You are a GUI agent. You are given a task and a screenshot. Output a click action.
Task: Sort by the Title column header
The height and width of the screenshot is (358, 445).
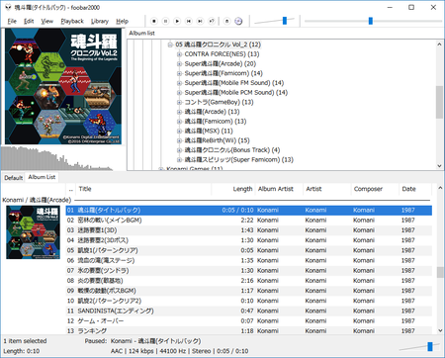click(143, 189)
